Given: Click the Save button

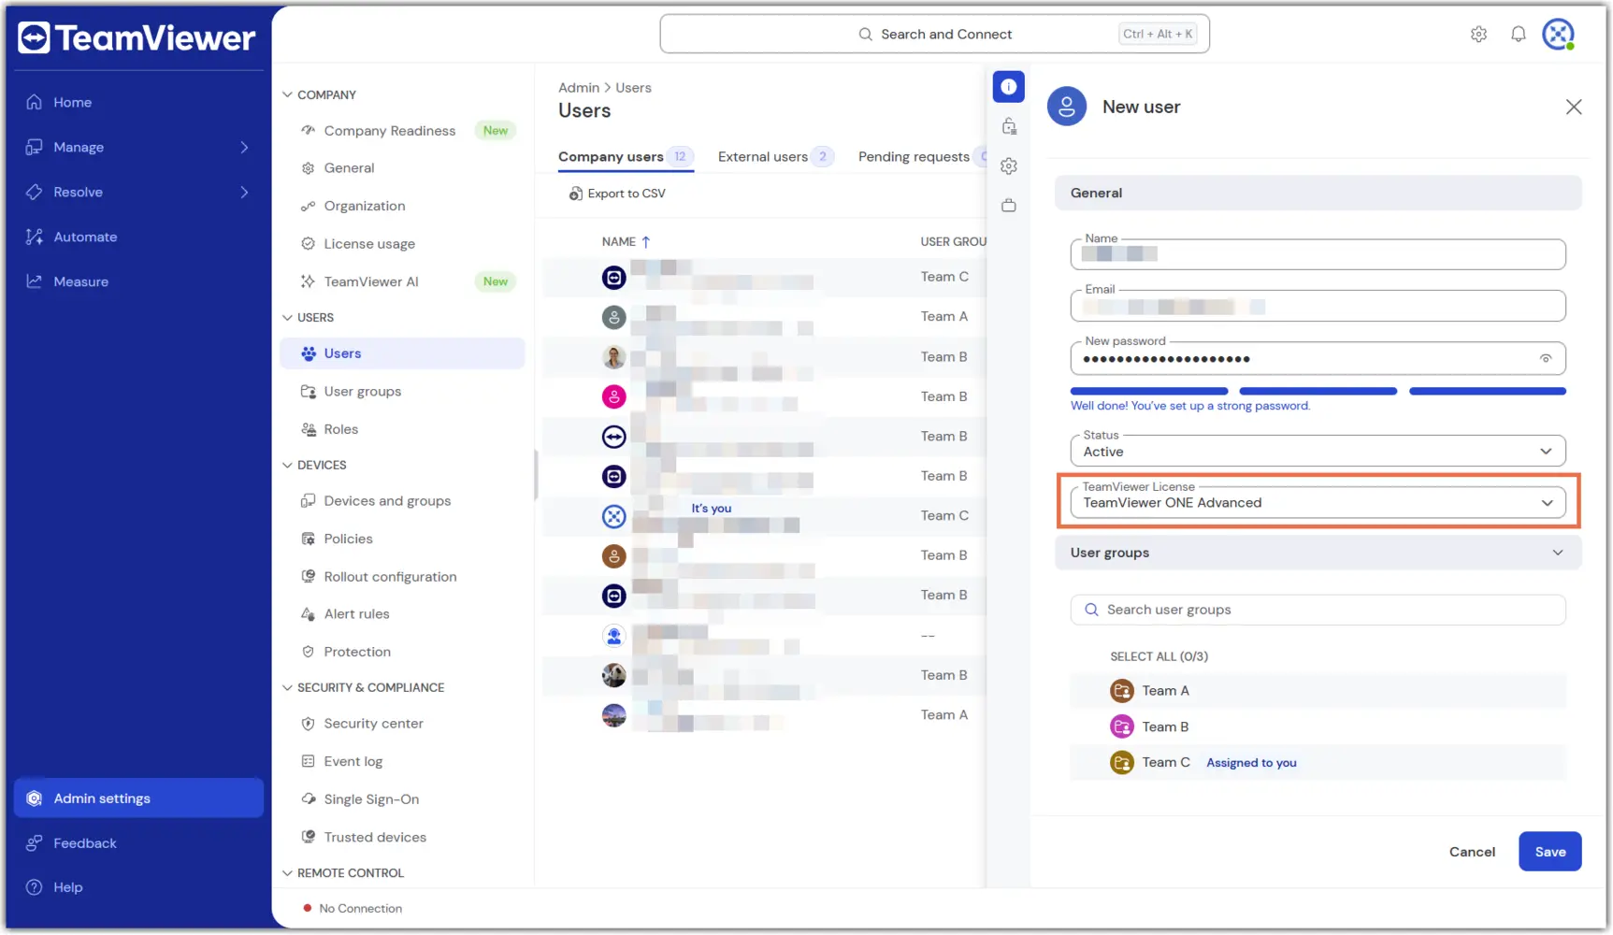Looking at the screenshot, I should [1549, 852].
